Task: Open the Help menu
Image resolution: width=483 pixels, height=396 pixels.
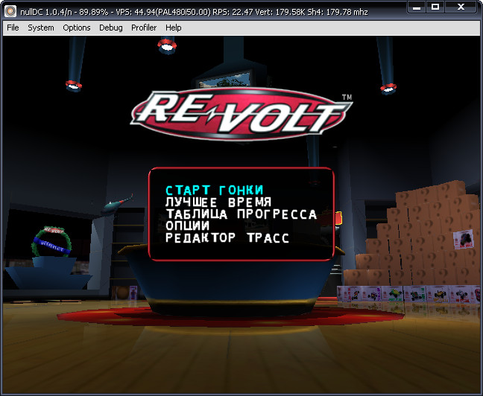Action: (174, 28)
